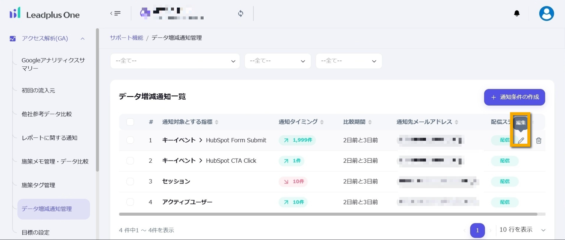Open the first wide --全て-- filter dropdown
The width and height of the screenshot is (565, 240).
pyautogui.click(x=175, y=61)
